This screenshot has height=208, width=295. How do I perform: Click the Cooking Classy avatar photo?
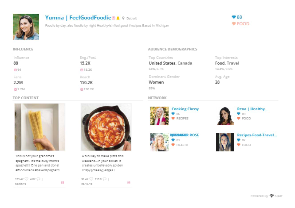(159, 116)
